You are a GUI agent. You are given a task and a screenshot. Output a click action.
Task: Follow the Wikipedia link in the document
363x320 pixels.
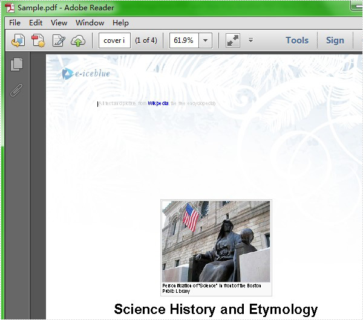click(158, 103)
